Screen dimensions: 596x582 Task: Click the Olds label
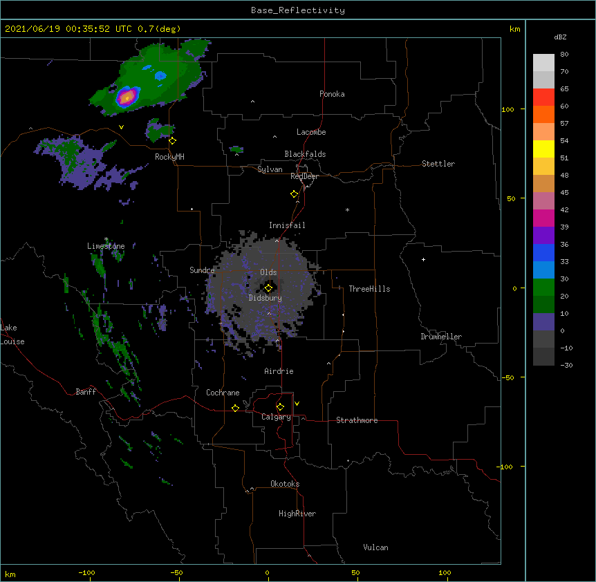pyautogui.click(x=268, y=272)
